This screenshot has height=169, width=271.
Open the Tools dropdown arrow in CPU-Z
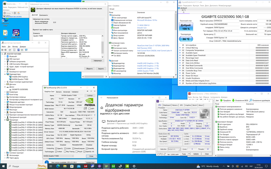pos(189,154)
